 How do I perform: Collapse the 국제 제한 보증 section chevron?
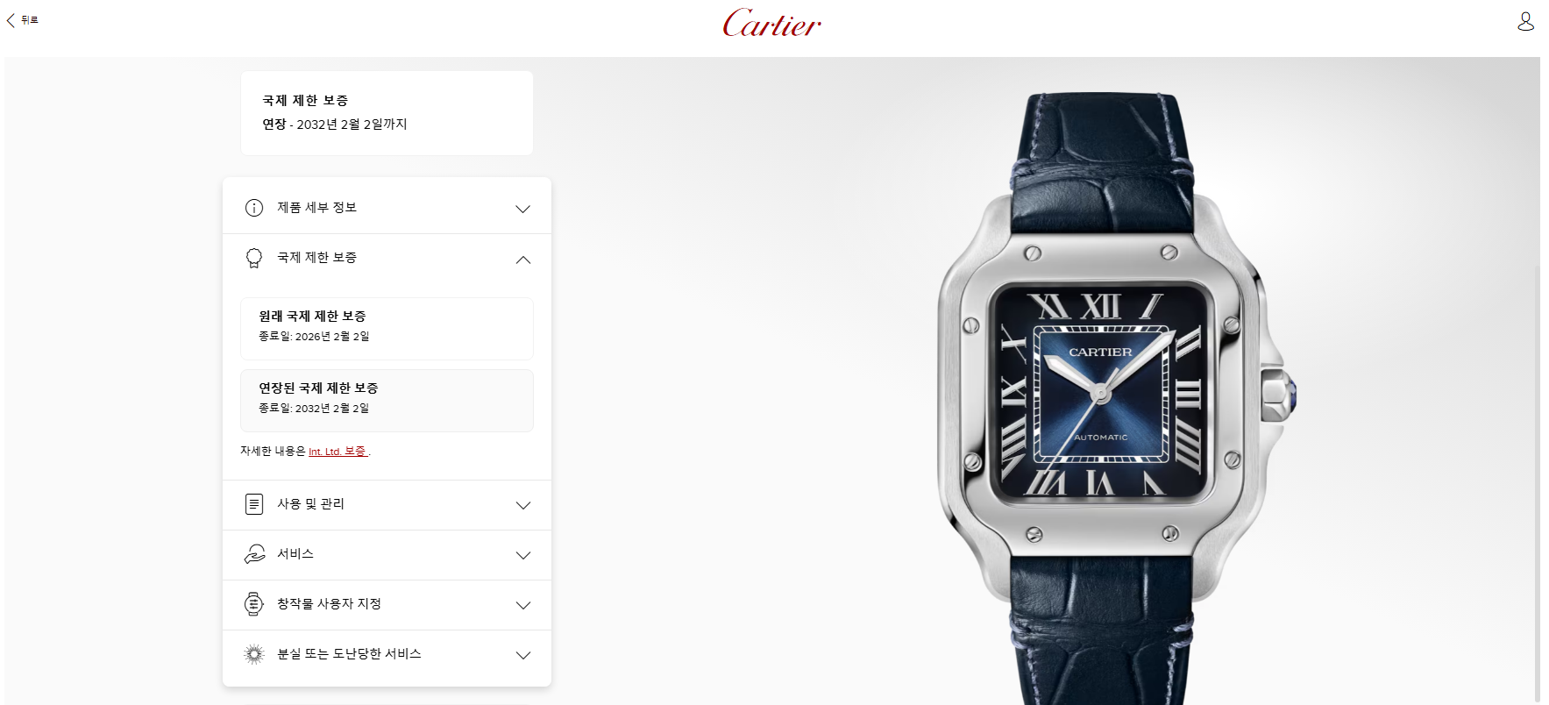click(523, 260)
